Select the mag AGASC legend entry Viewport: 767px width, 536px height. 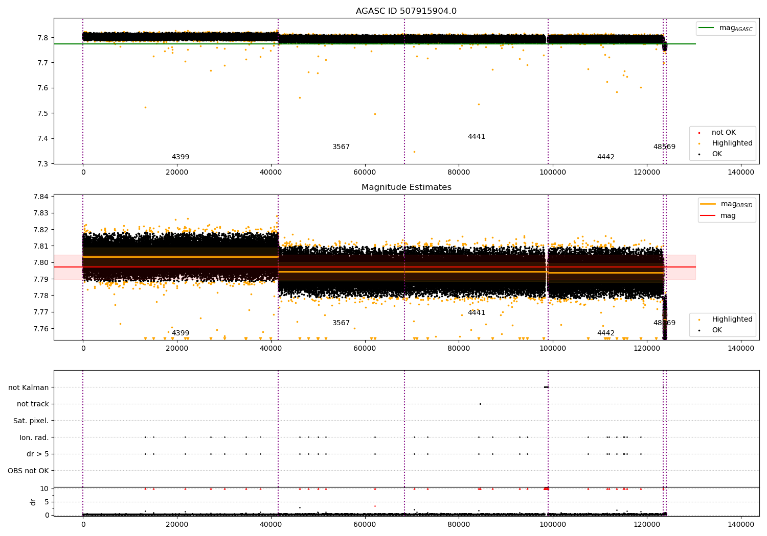click(726, 28)
